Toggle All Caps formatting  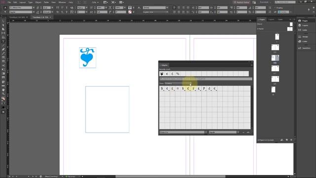(x=58, y=8)
